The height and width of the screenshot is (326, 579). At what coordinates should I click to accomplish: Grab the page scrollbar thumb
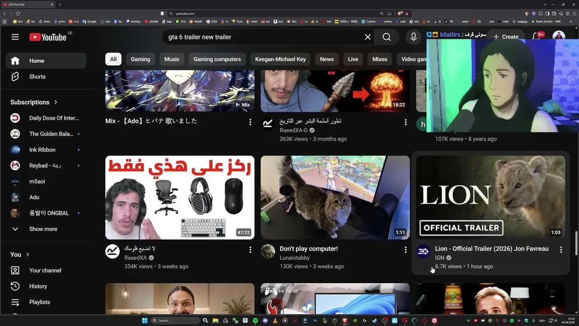click(x=576, y=243)
